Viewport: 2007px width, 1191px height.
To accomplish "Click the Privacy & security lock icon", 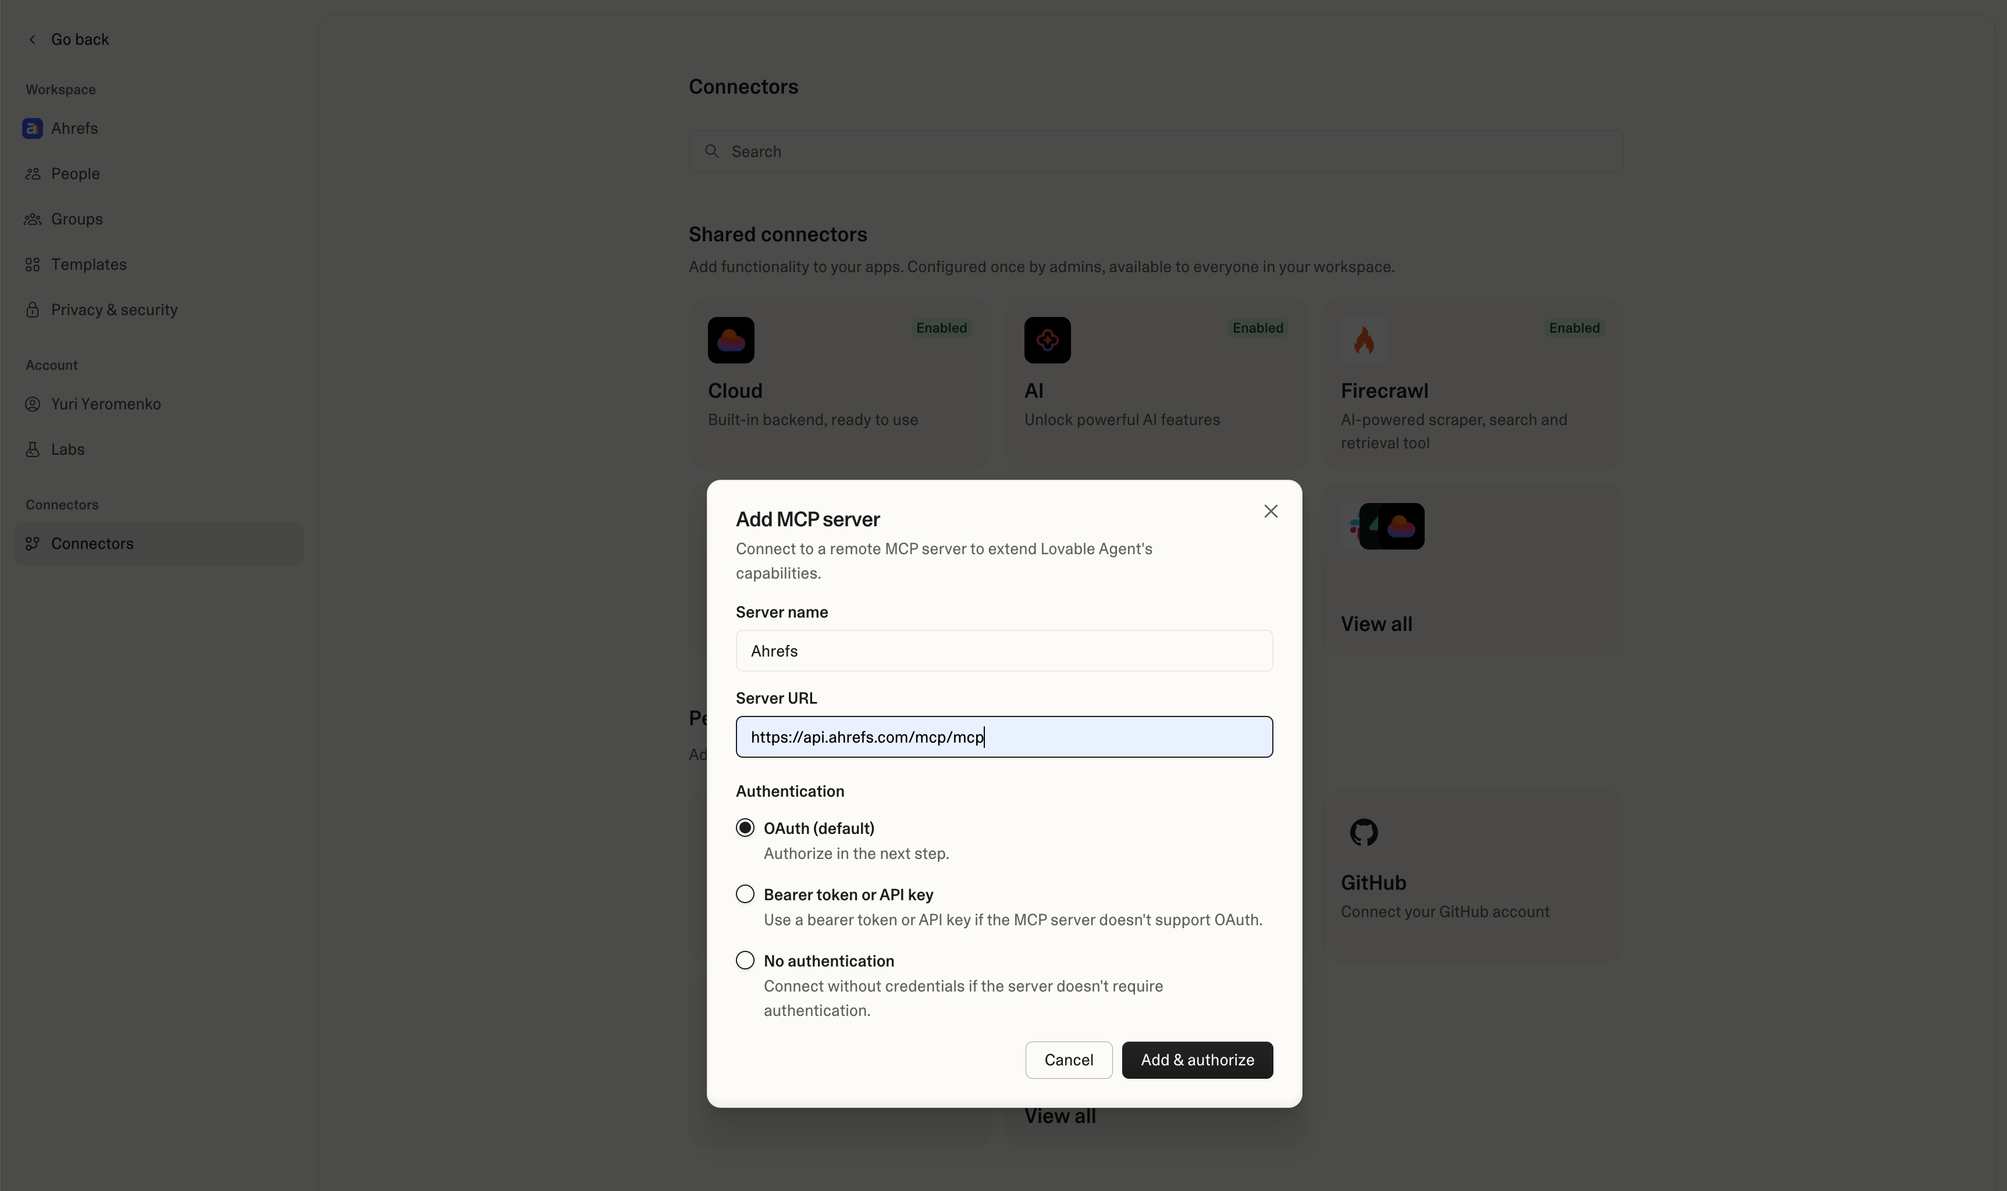I will 32,310.
